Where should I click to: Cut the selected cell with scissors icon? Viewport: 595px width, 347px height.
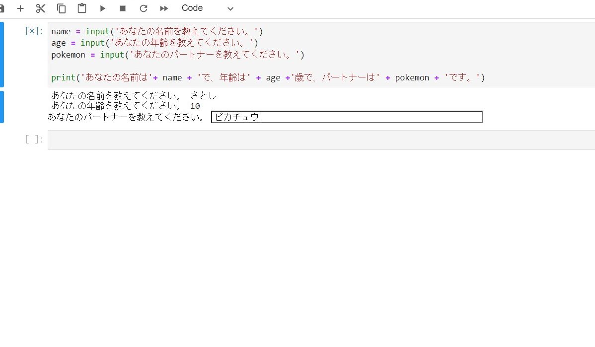point(41,8)
